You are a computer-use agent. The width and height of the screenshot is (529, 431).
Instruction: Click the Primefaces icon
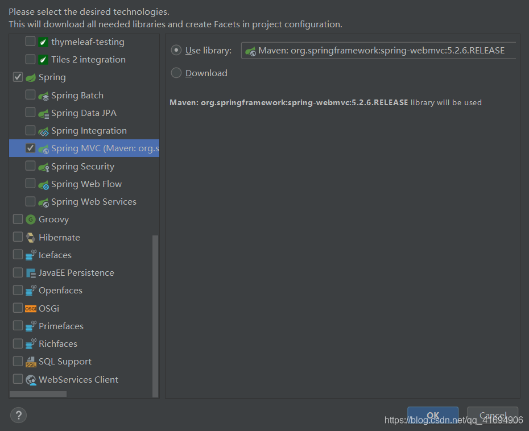click(31, 326)
